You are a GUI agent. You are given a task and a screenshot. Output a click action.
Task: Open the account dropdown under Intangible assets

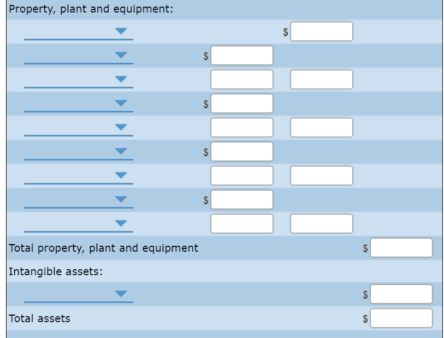coord(121,294)
